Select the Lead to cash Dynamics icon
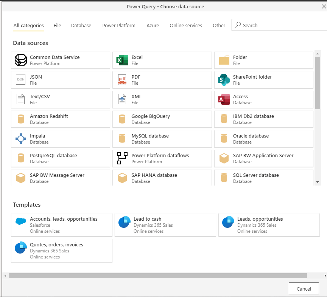Viewport: 327px width, 297px height. pyautogui.click(x=125, y=222)
